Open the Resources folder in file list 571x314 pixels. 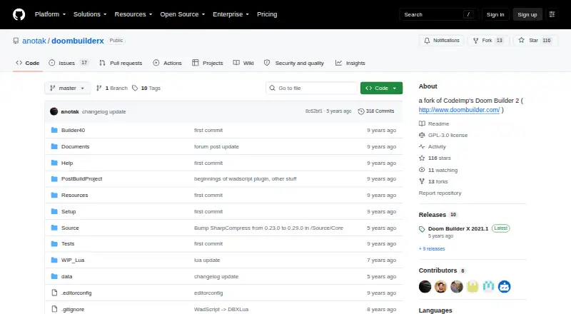click(x=75, y=196)
